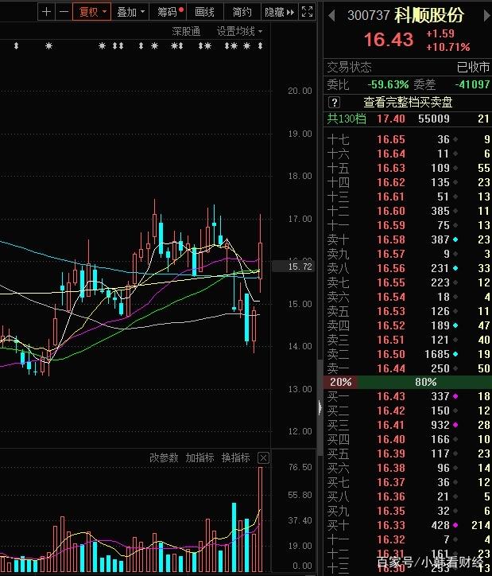This screenshot has width=492, height=576.
Task: Toggle the 画线 drawing tool
Action: click(x=205, y=12)
